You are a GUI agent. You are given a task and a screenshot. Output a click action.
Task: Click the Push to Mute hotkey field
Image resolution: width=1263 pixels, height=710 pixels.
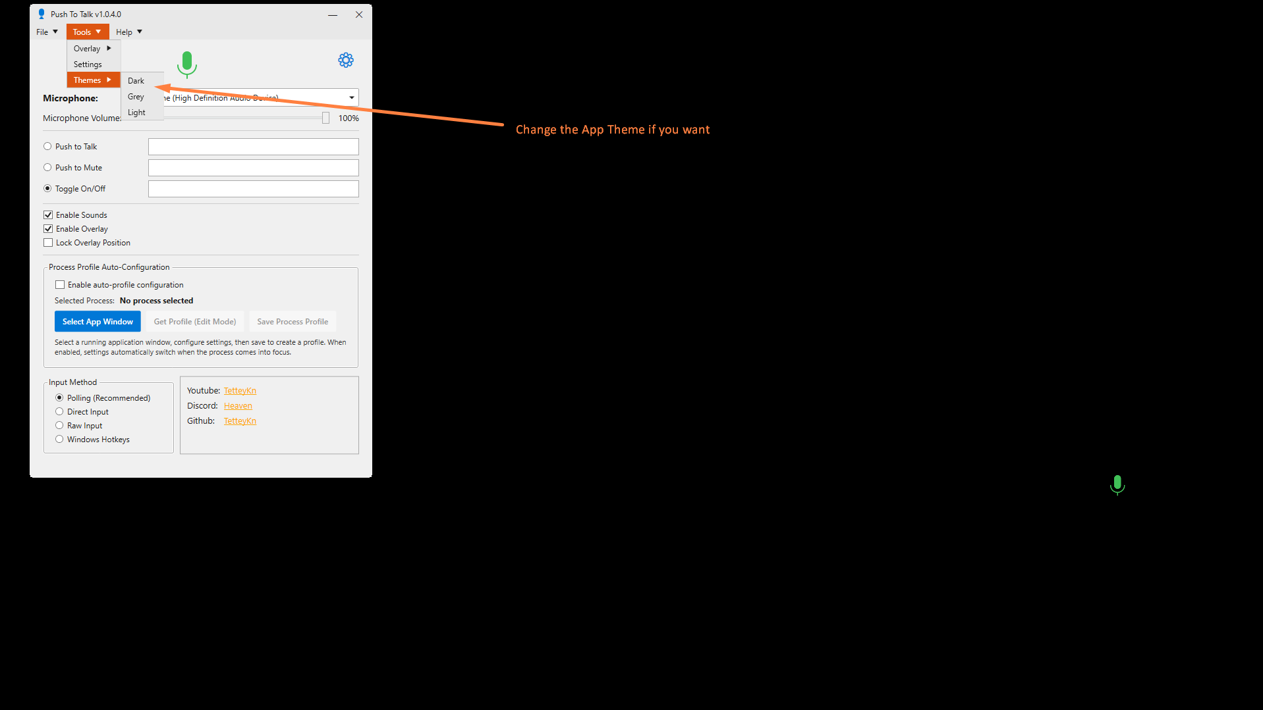254,167
